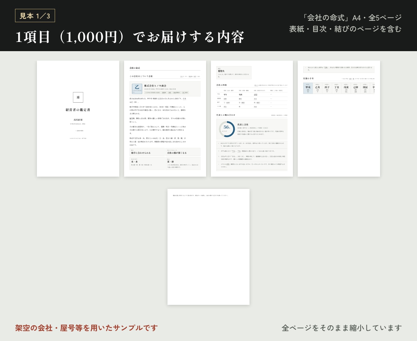The width and height of the screenshot is (417, 341).
Task: Click the 覆燈火 box
Action: tap(234, 73)
